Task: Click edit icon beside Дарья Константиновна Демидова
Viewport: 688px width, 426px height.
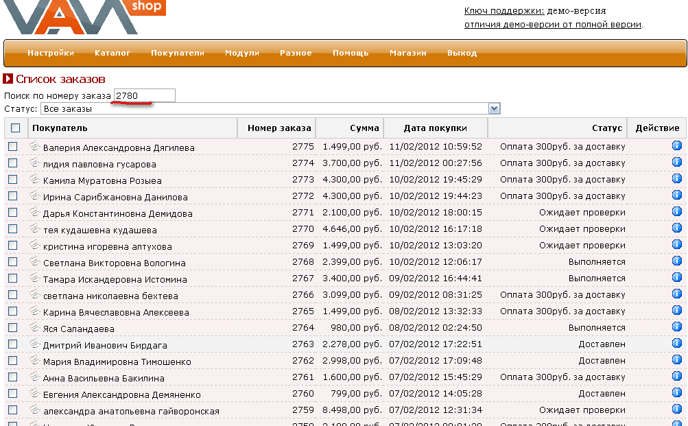Action: (35, 212)
